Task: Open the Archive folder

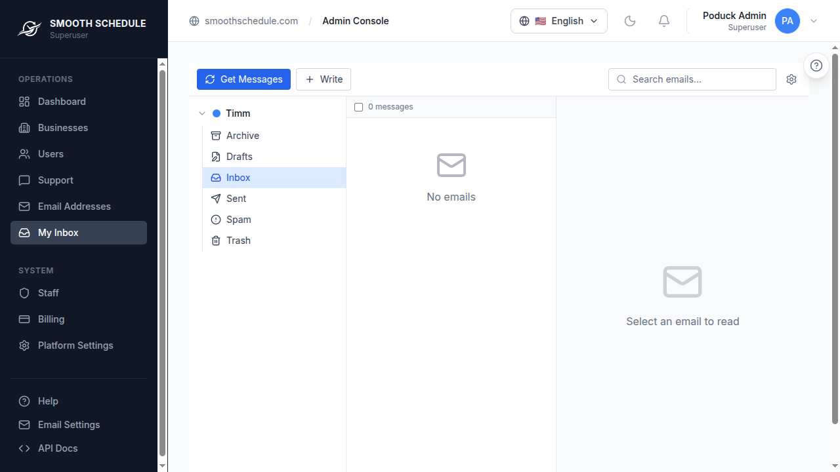Action: [x=242, y=136]
